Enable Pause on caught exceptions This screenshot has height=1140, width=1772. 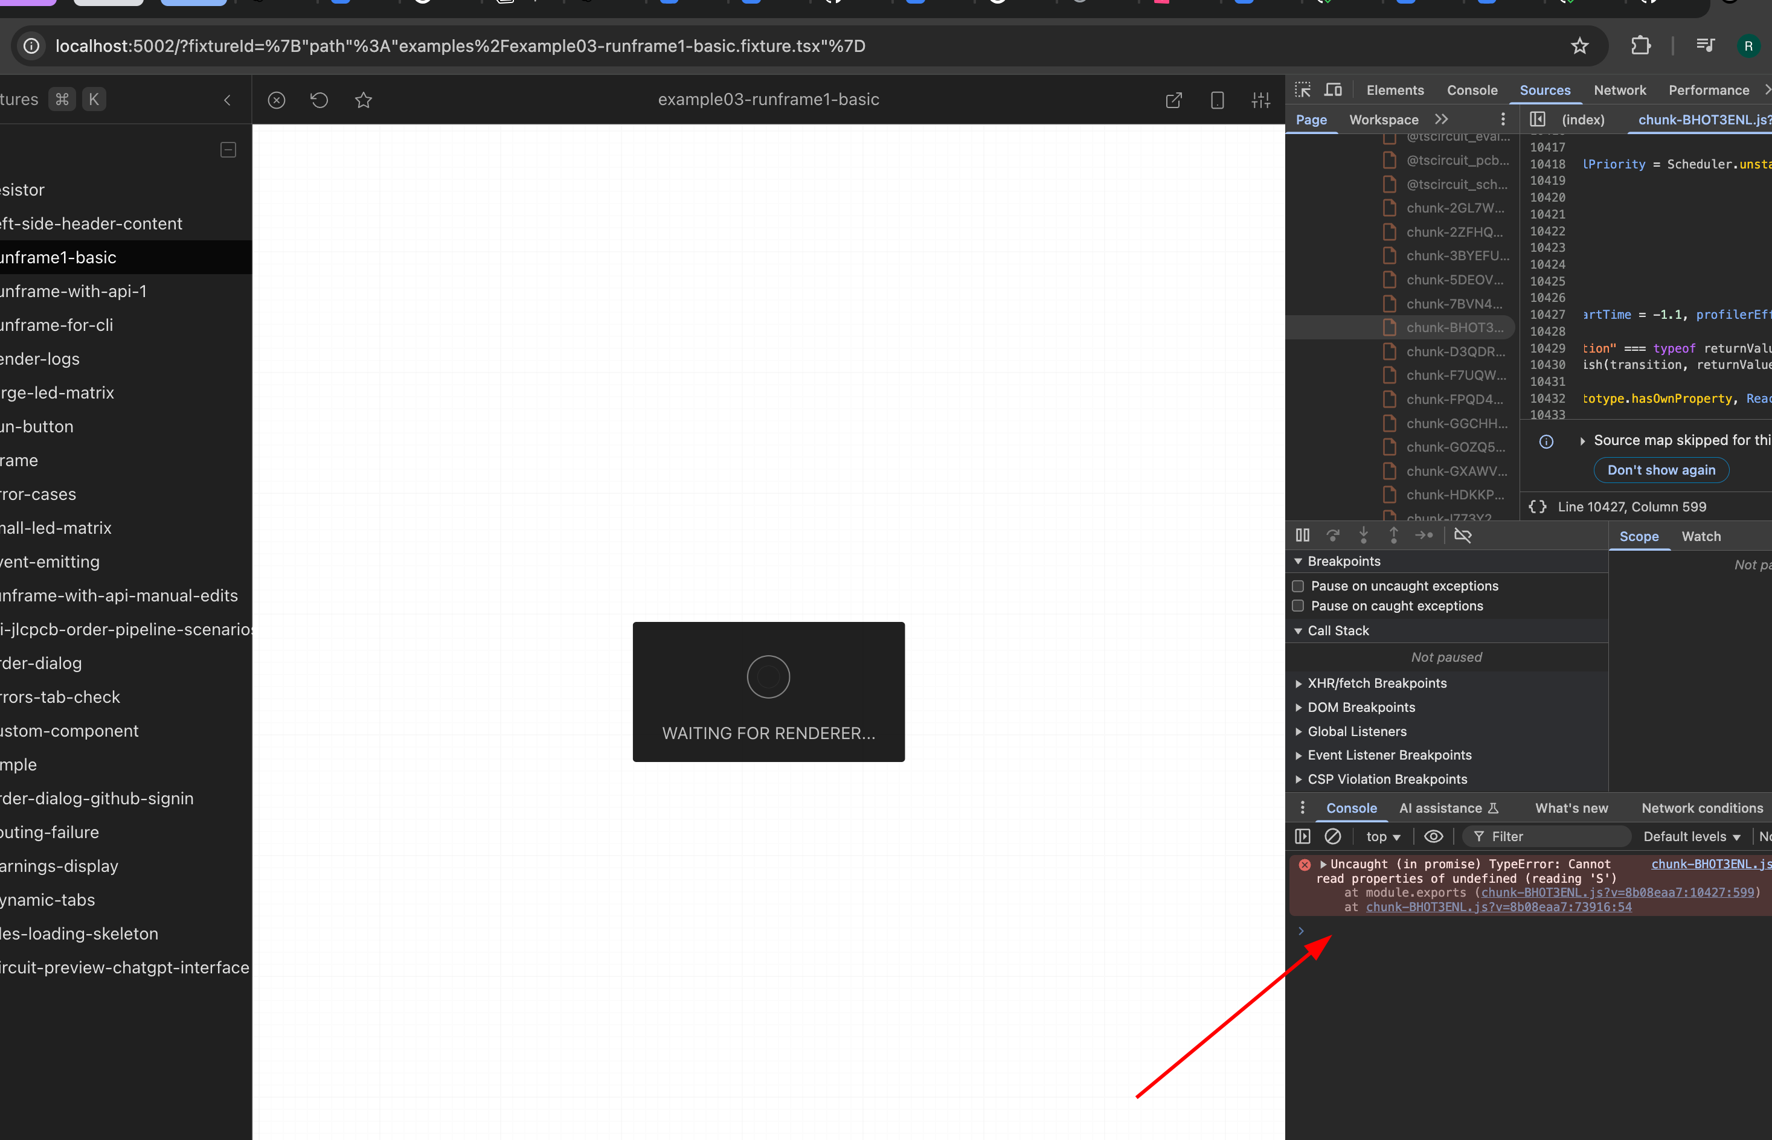click(1298, 606)
